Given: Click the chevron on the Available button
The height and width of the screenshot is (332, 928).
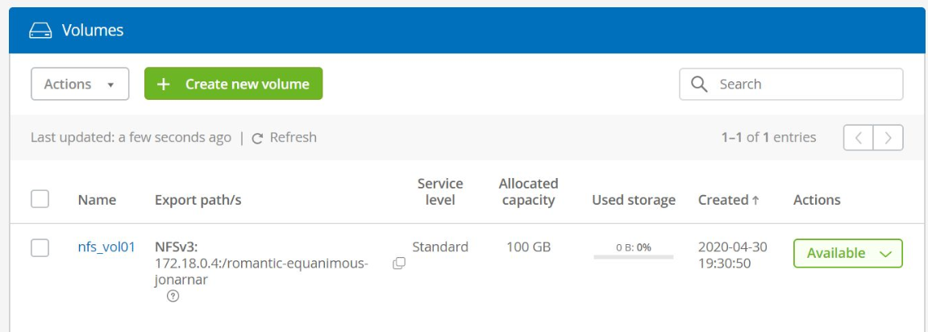Looking at the screenshot, I should 885,254.
